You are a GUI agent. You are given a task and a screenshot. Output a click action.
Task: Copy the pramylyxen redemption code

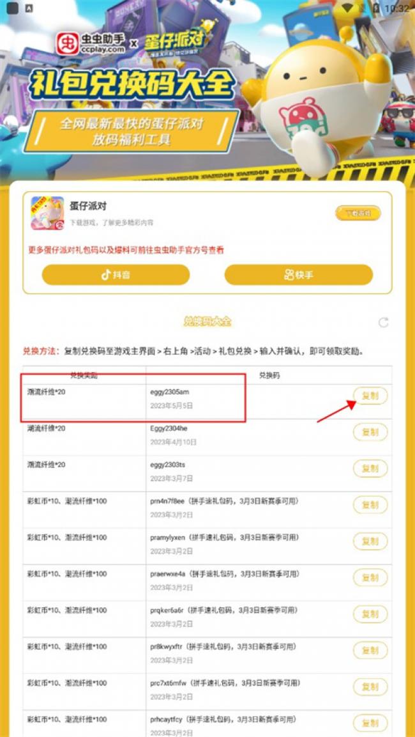pos(370,541)
